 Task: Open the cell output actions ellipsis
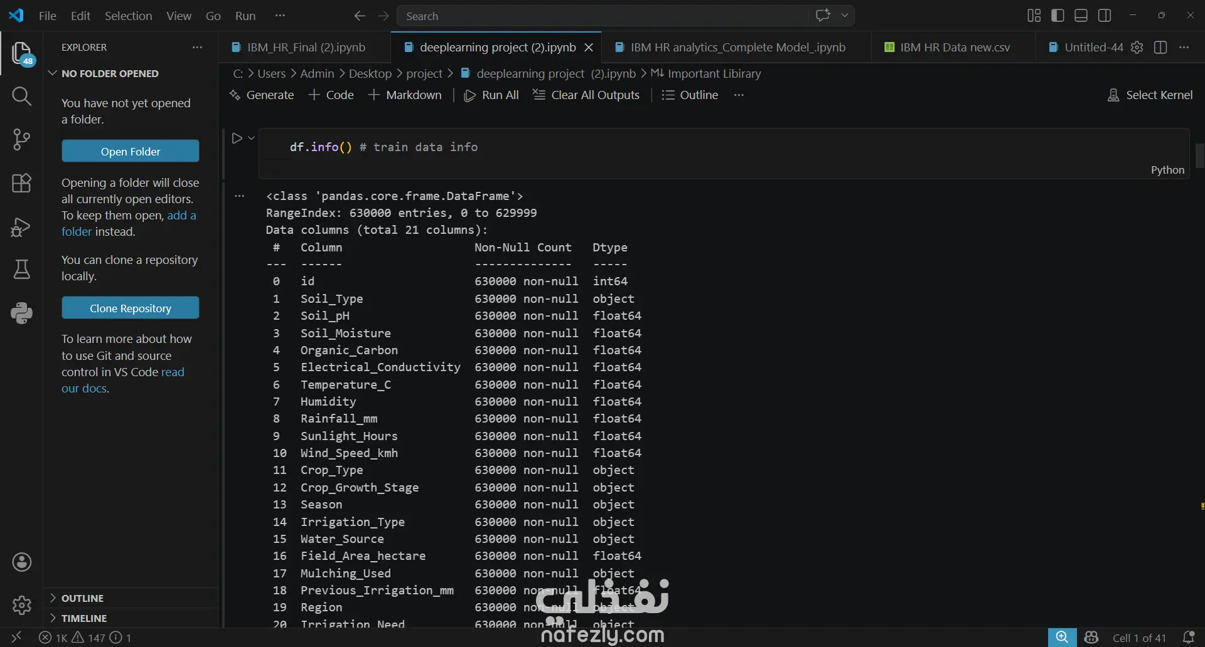239,196
